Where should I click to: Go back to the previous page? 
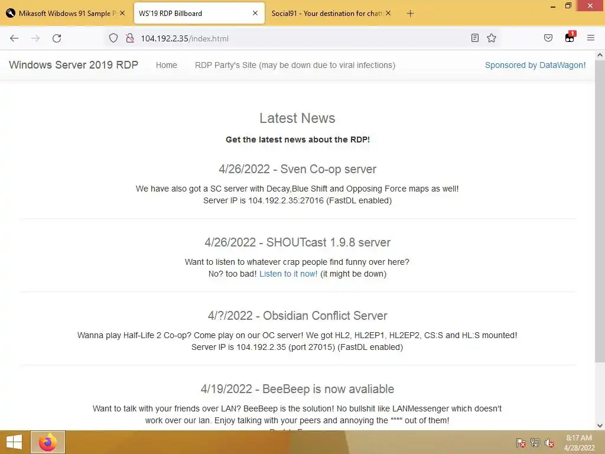pyautogui.click(x=14, y=38)
